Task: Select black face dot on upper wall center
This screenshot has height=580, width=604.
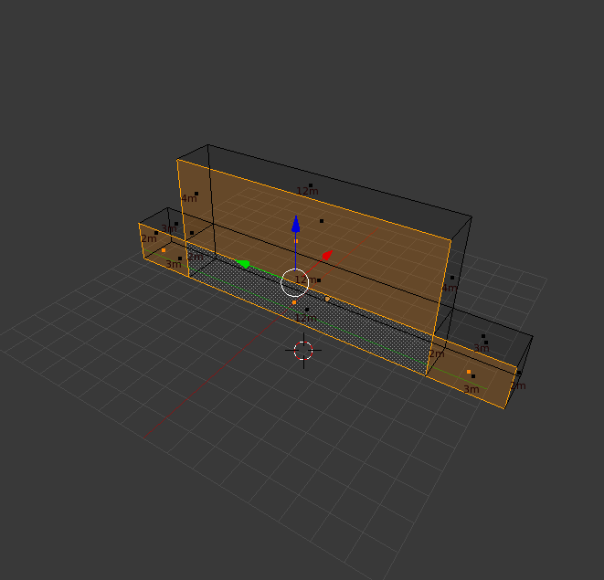Action: tap(322, 221)
